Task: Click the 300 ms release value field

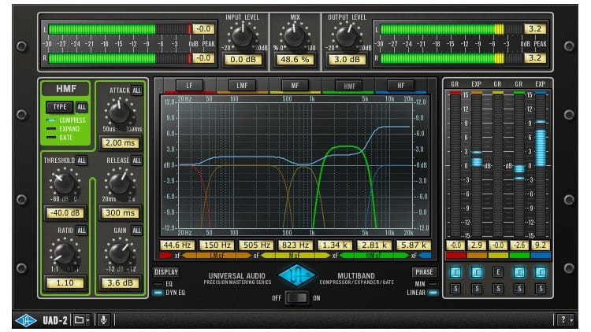Action: pos(121,212)
